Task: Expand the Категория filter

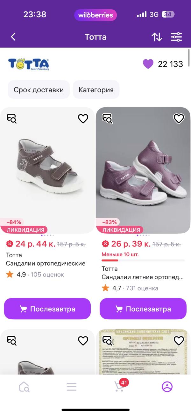Action: pos(96,90)
